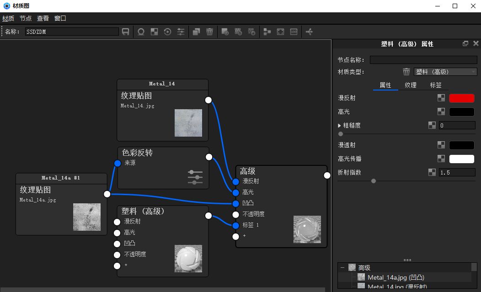Open the 查看 menu

(x=43, y=18)
